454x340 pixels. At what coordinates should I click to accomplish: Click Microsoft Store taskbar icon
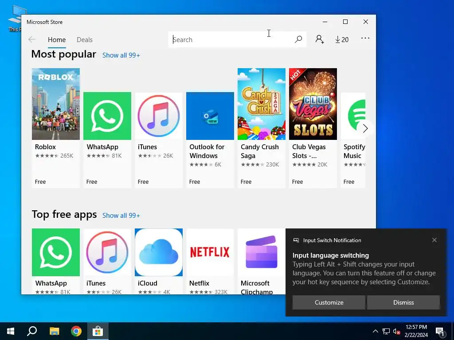(98, 331)
